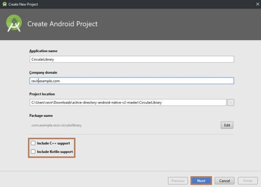The image size is (261, 187).
Task: Click the Include C++ support label
Action: tap(53, 143)
